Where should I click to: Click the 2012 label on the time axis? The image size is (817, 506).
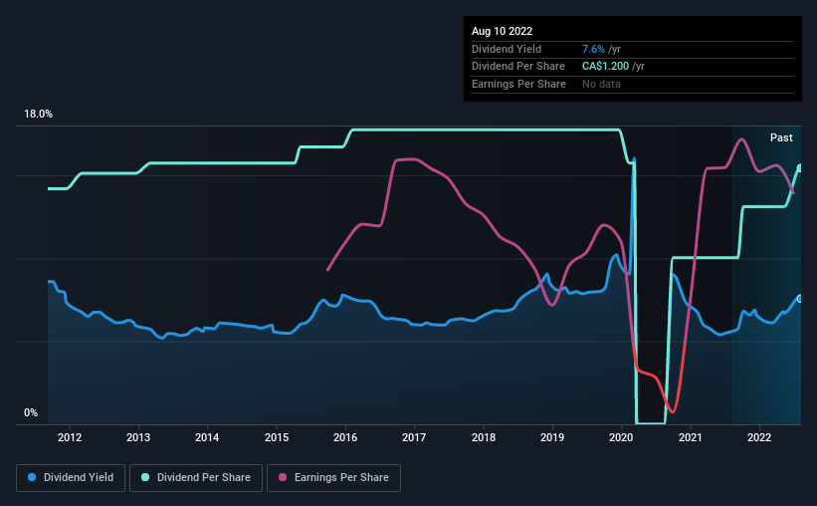(x=70, y=437)
